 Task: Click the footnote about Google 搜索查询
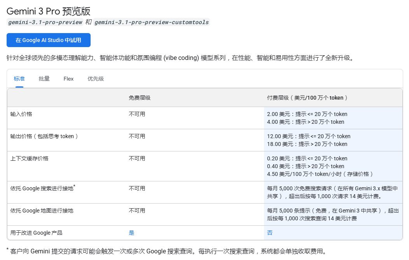tap(166, 251)
